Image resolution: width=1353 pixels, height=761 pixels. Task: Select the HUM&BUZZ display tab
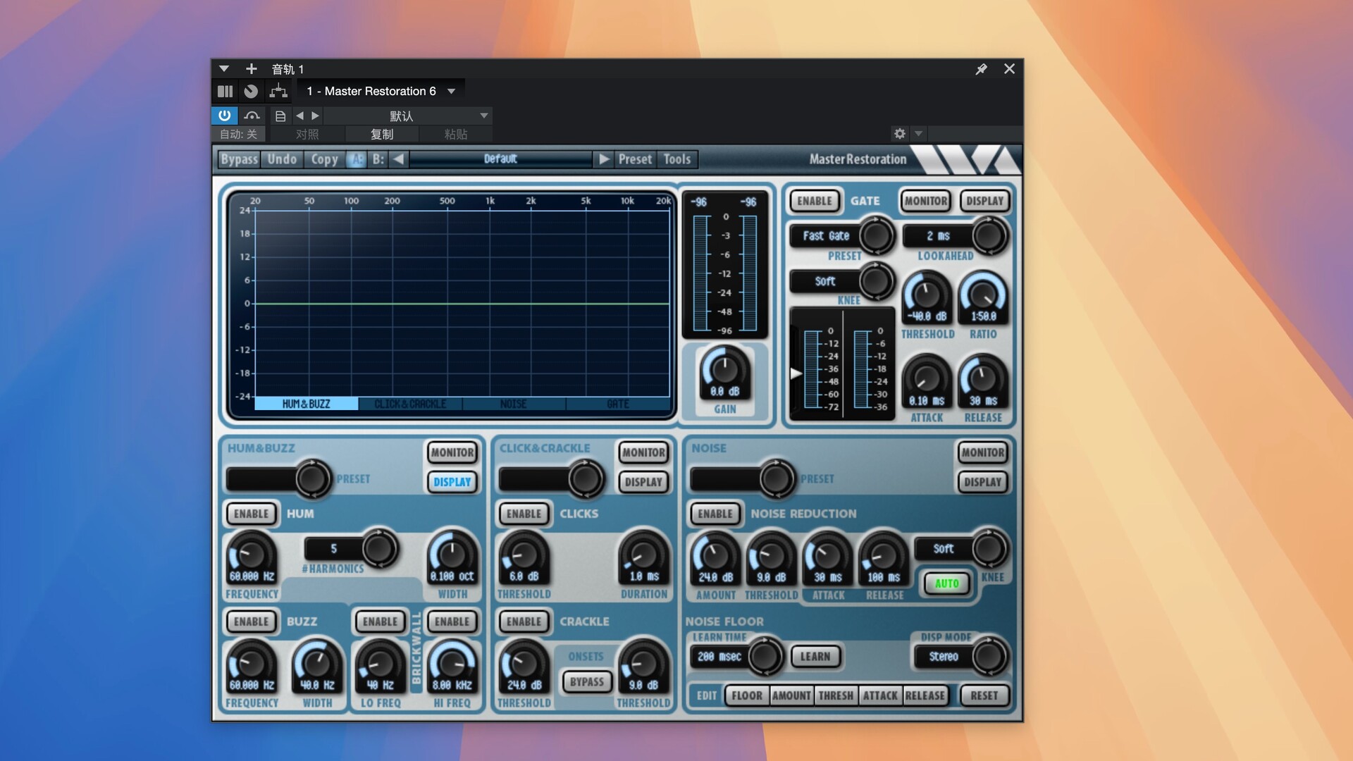pos(307,404)
